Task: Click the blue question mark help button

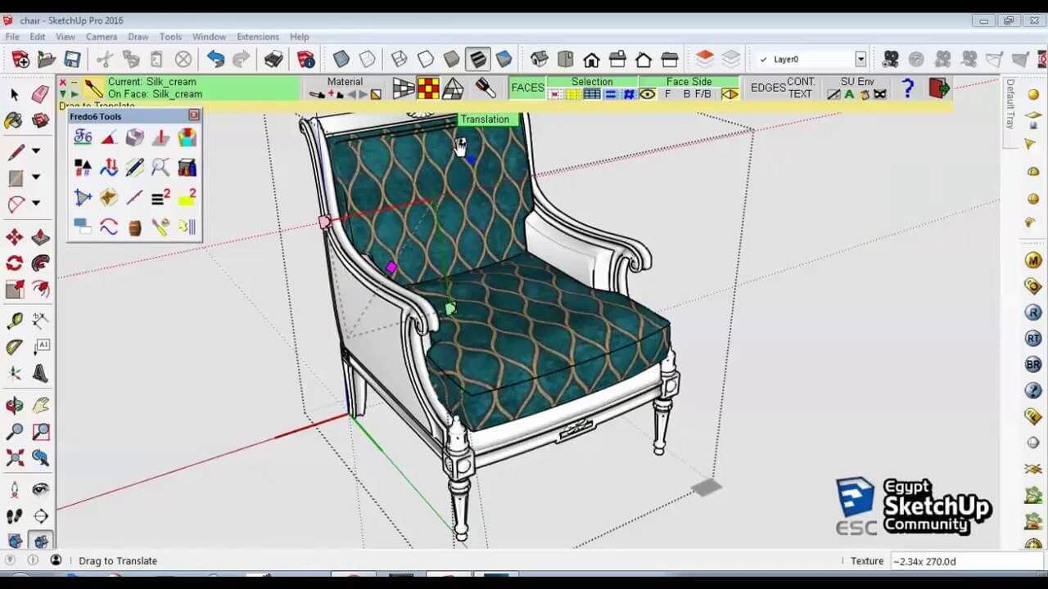Action: (909, 88)
